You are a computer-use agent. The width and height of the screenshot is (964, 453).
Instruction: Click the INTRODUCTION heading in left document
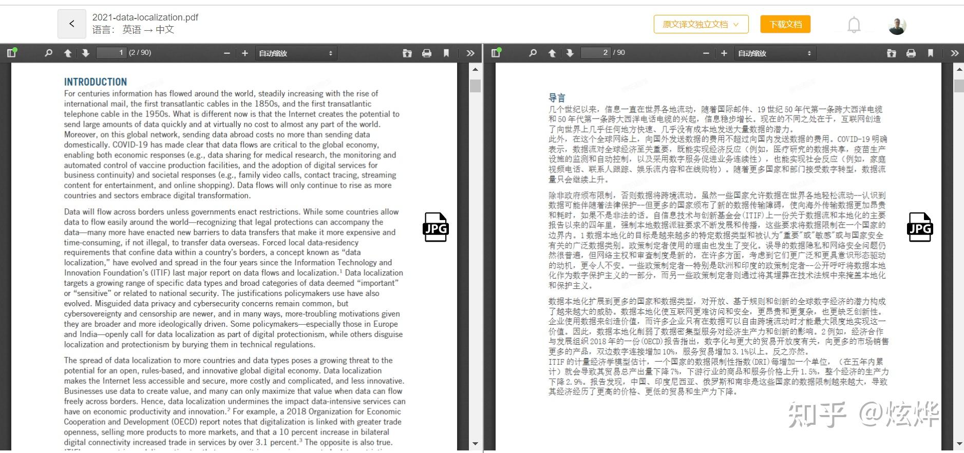click(x=96, y=82)
